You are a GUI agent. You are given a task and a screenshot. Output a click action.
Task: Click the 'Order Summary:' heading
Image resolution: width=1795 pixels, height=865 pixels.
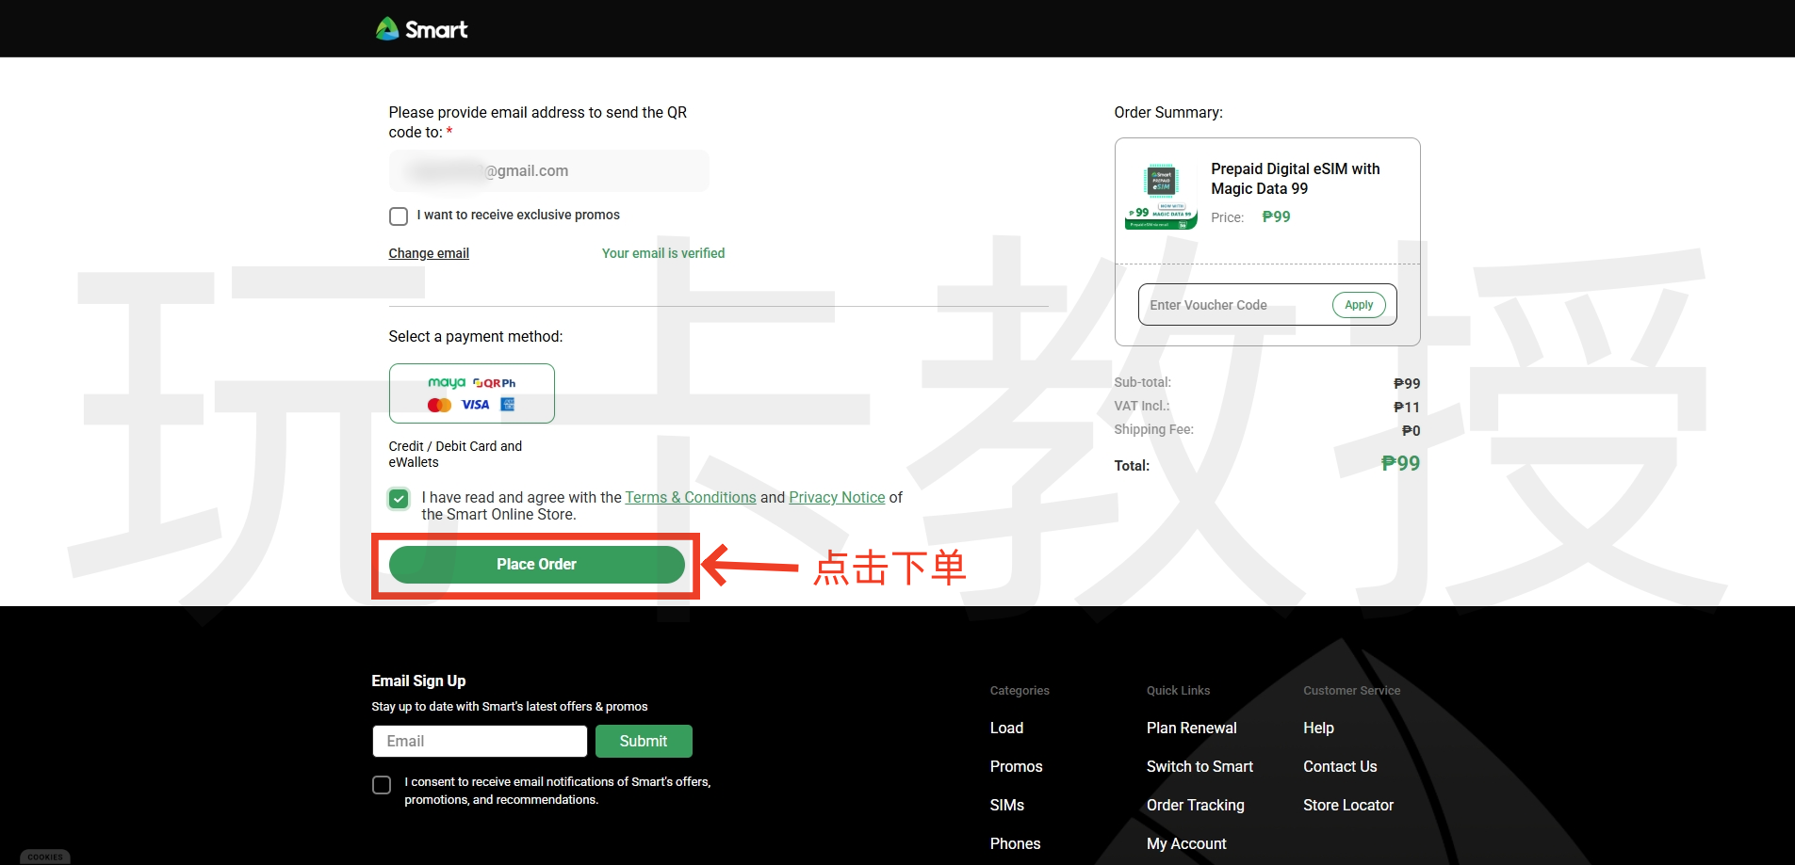[1168, 112]
